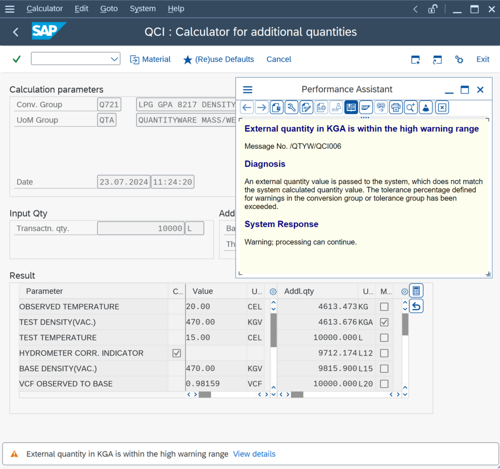Click the calculator icon beside Result table
The width and height of the screenshot is (500, 469).
click(416, 290)
